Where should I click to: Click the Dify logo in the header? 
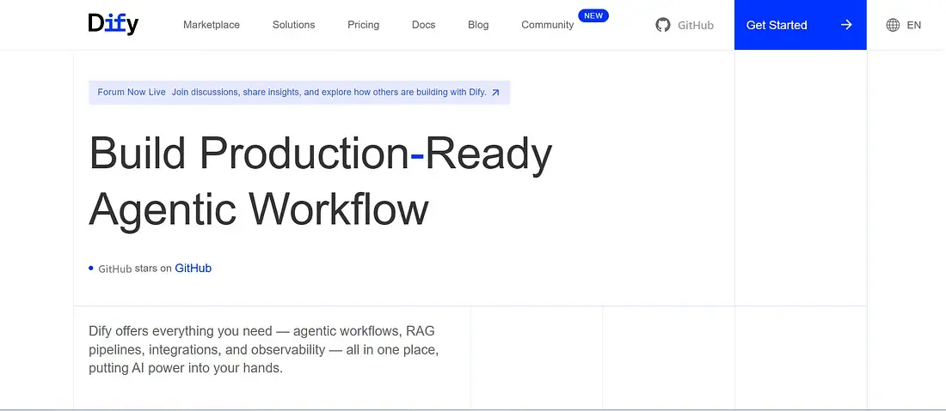pos(113,25)
